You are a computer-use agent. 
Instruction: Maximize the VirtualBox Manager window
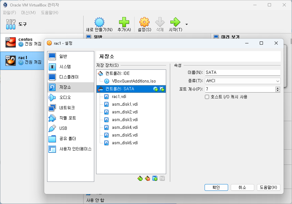pyautogui.click(x=269, y=5)
